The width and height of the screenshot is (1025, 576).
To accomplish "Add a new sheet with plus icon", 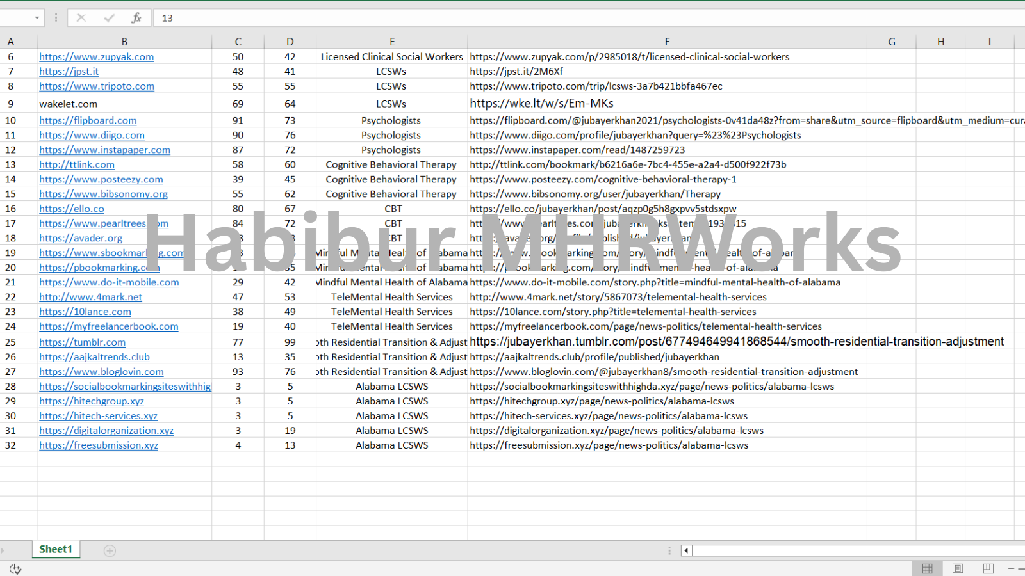I will point(110,550).
